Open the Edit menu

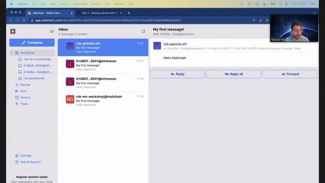pyautogui.click(x=43, y=4)
